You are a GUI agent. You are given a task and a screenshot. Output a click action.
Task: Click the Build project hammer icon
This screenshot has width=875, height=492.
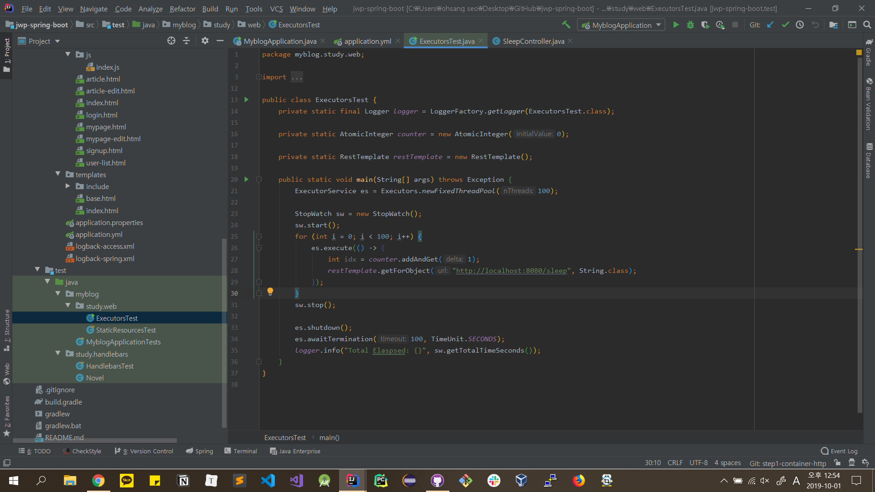566,25
